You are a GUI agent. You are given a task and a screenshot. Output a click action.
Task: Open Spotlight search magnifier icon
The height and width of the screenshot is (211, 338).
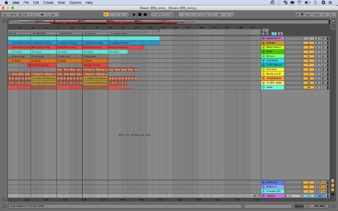[x=315, y=3]
